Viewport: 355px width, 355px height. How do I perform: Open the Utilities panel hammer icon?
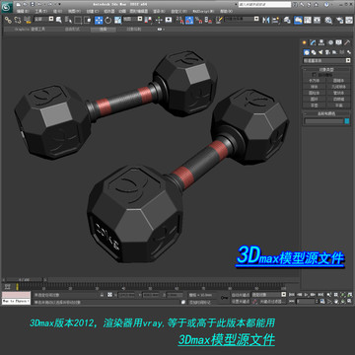(x=347, y=42)
